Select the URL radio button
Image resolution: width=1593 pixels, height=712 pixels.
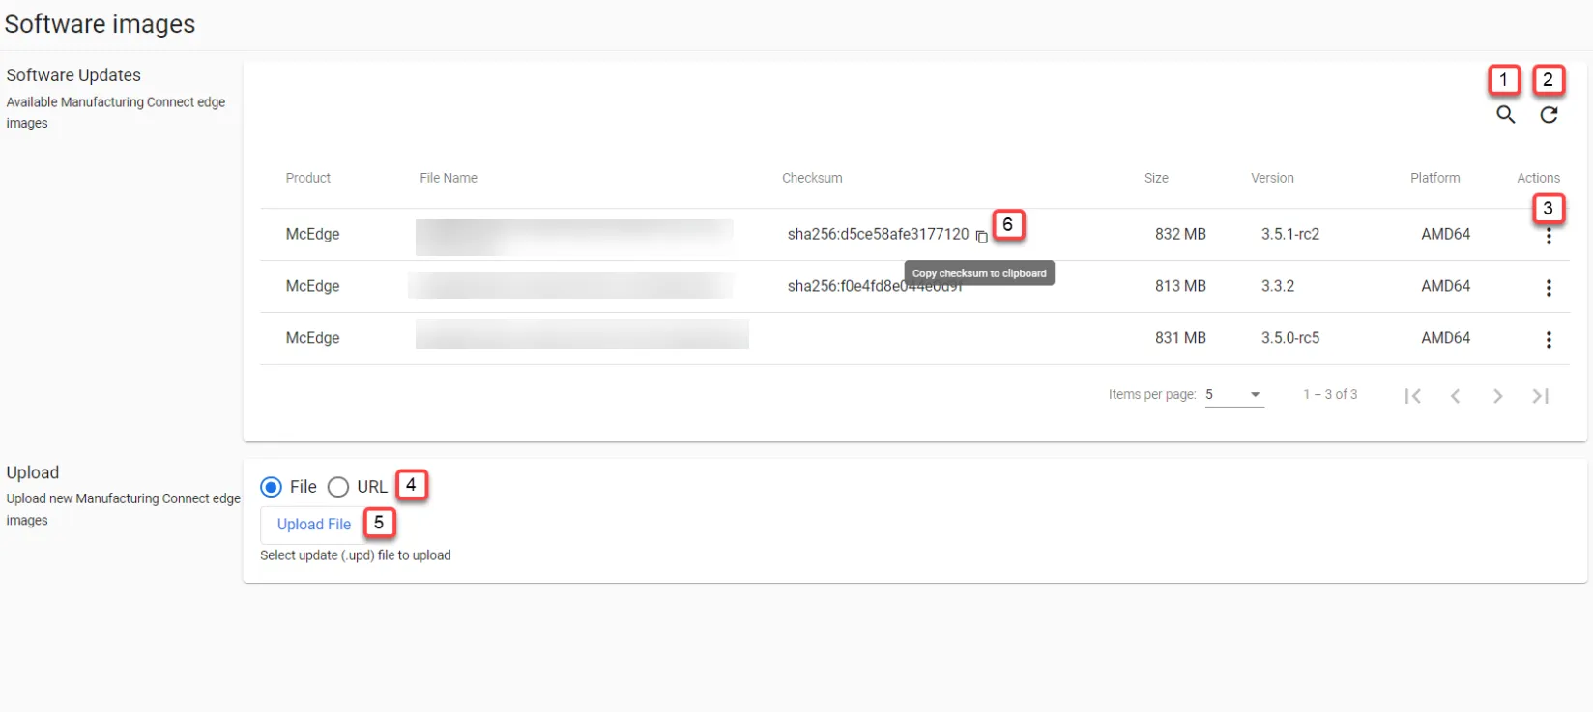(337, 487)
